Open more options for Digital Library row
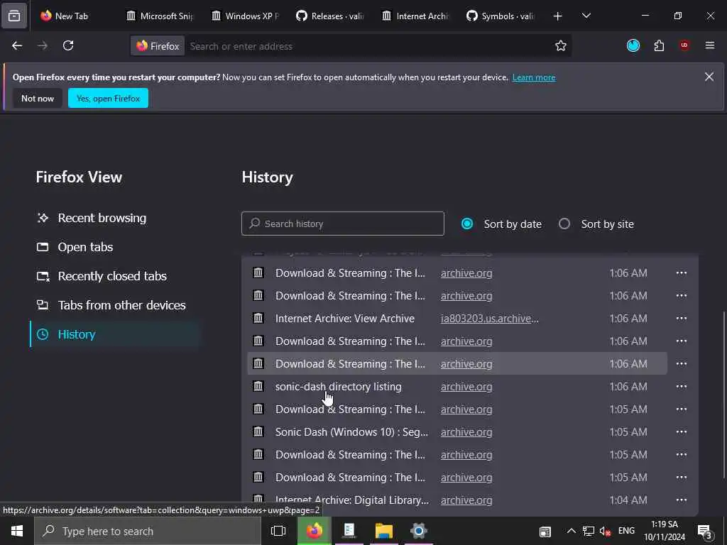The width and height of the screenshot is (727, 545). point(681,500)
